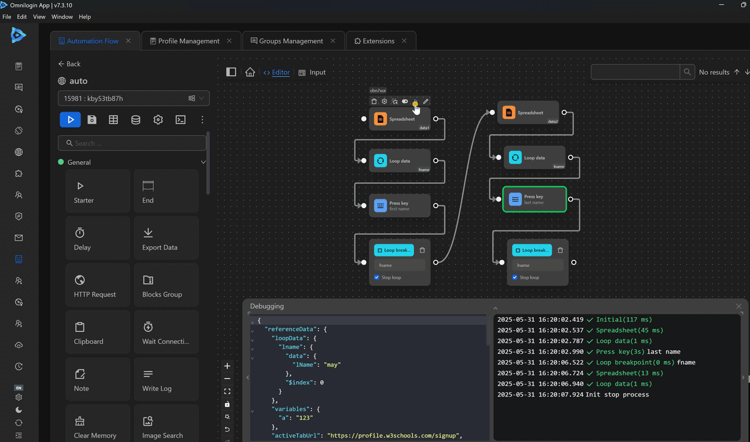Go back using the Back link
The width and height of the screenshot is (750, 442).
pyautogui.click(x=69, y=64)
